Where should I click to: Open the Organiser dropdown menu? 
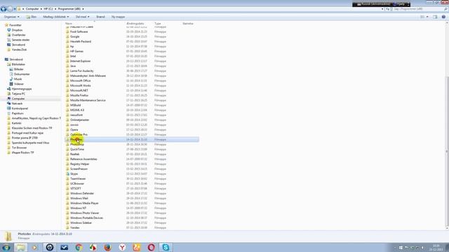pos(12,17)
